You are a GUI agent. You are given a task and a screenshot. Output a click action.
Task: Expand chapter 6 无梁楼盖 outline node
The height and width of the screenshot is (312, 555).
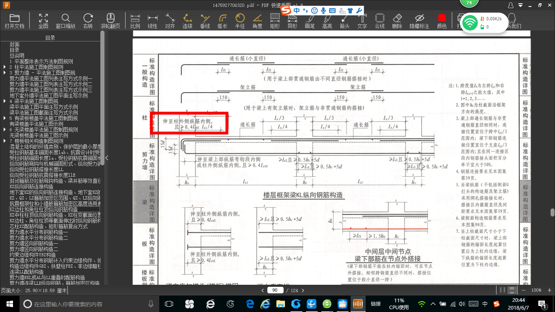(x=4, y=130)
